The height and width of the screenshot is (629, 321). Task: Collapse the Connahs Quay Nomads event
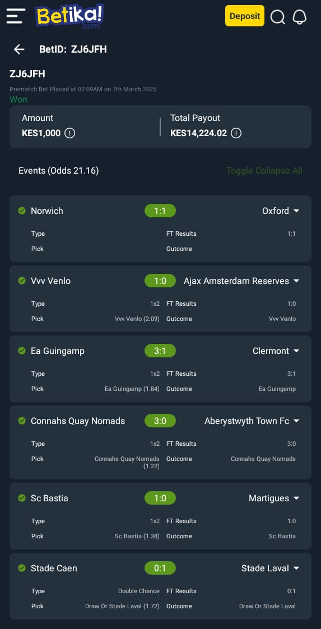(296, 421)
